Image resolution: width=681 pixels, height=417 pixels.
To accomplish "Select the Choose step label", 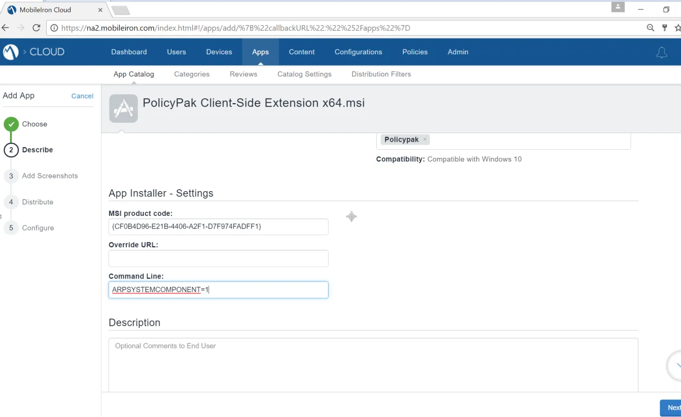I will click(35, 124).
